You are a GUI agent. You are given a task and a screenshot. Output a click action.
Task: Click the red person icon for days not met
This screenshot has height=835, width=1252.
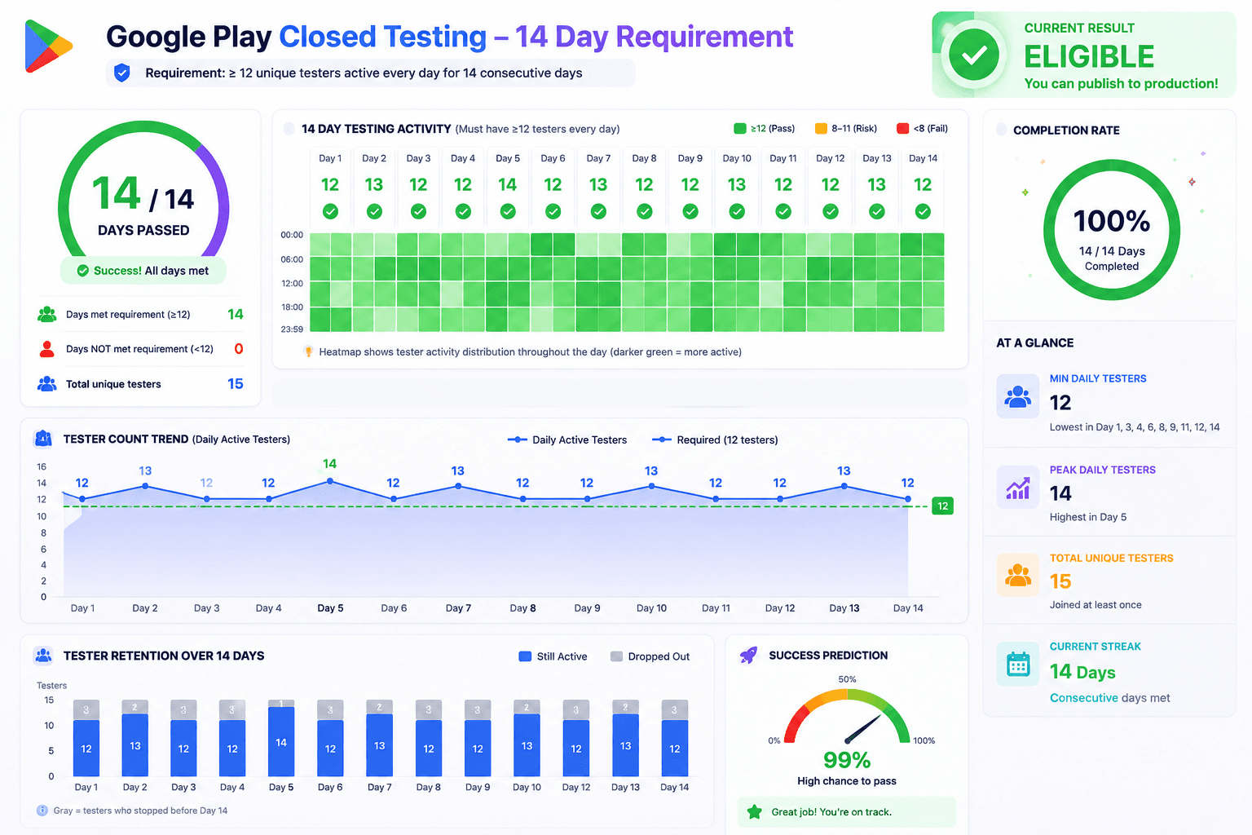click(47, 349)
